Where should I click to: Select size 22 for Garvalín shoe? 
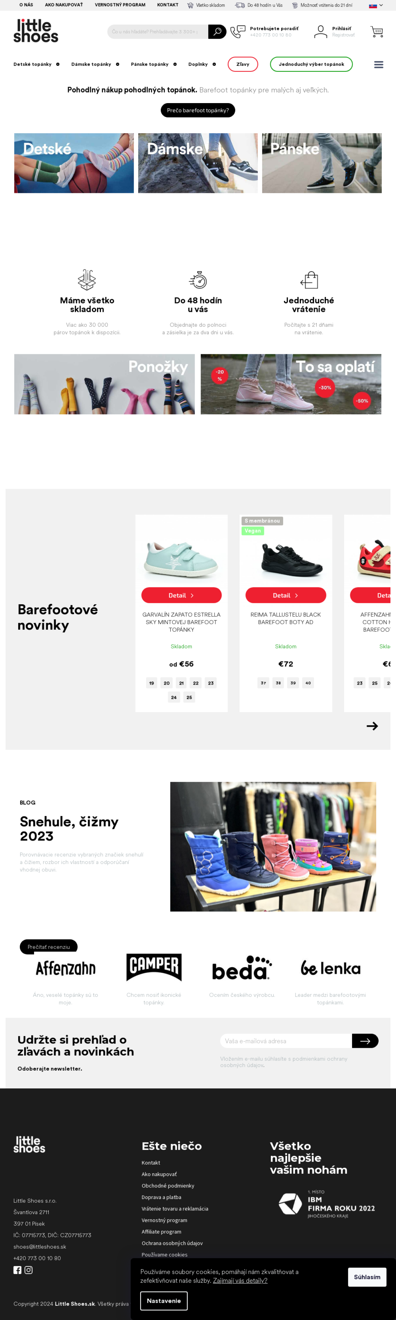pyautogui.click(x=195, y=683)
